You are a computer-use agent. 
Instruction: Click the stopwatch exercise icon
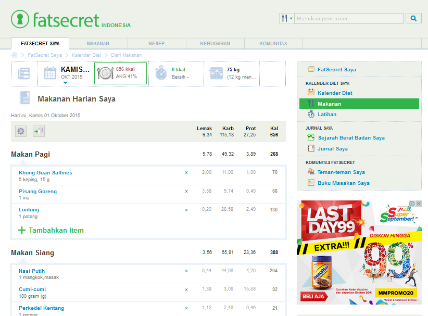(x=161, y=72)
